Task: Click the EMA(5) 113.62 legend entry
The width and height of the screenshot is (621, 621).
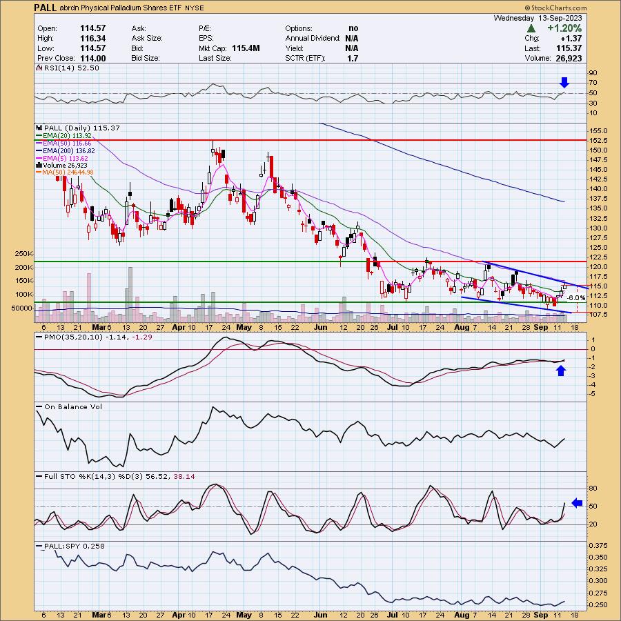Action: [62, 158]
